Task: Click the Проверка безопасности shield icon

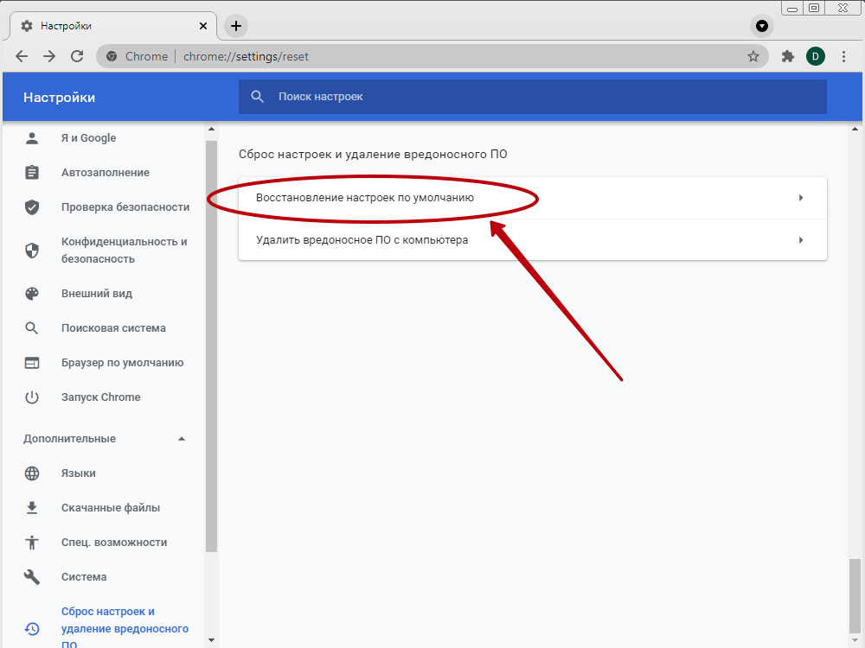Action: [32, 207]
